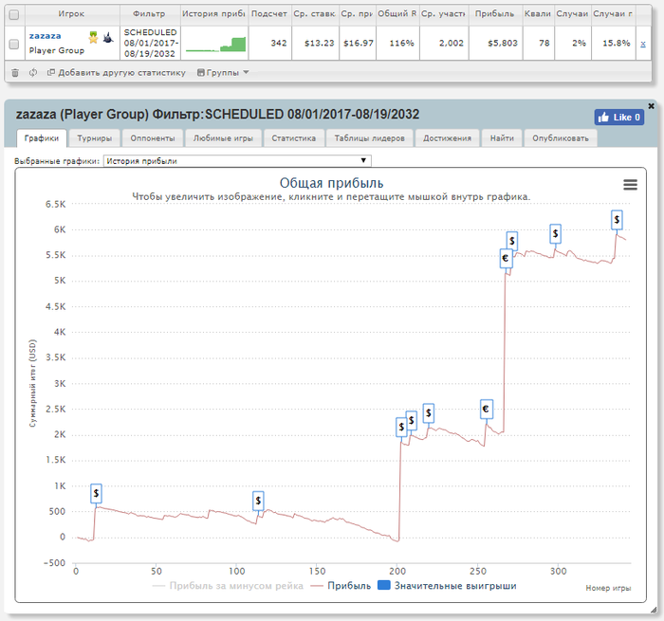Click the € marker at the 5.5K jump

pyautogui.click(x=506, y=258)
